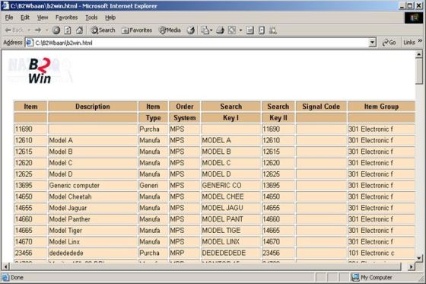Click the Description column header

(93, 107)
